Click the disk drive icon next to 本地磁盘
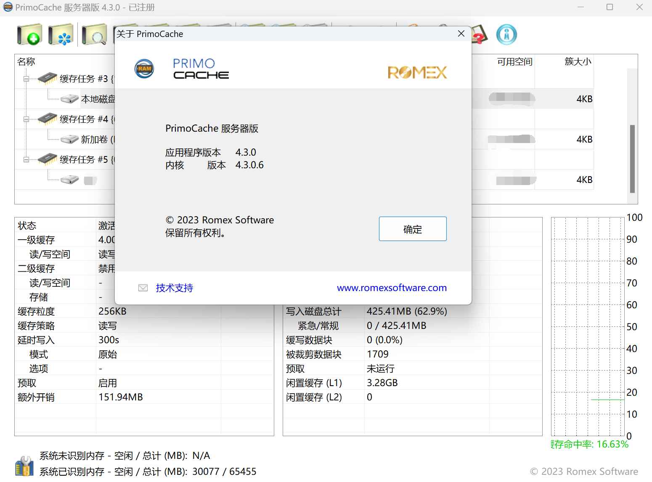 point(69,99)
